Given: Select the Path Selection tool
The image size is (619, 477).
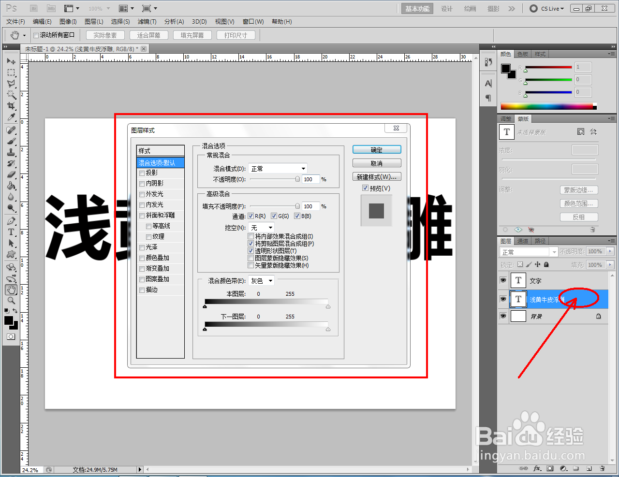Looking at the screenshot, I should point(11,244).
